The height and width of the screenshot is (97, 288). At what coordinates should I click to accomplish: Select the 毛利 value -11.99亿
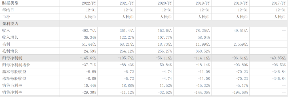pyautogui.click(x=201, y=44)
